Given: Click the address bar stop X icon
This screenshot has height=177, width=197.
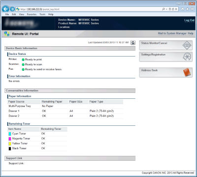Looking at the screenshot, I should point(176,9).
